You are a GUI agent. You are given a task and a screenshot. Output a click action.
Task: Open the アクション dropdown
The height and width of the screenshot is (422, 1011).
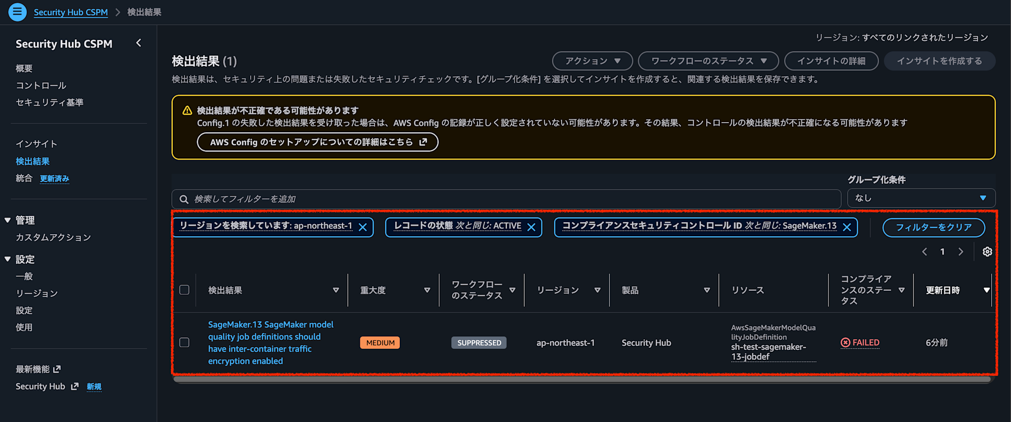[x=592, y=61]
